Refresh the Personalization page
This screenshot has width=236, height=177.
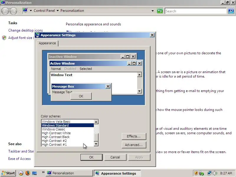click(160, 11)
